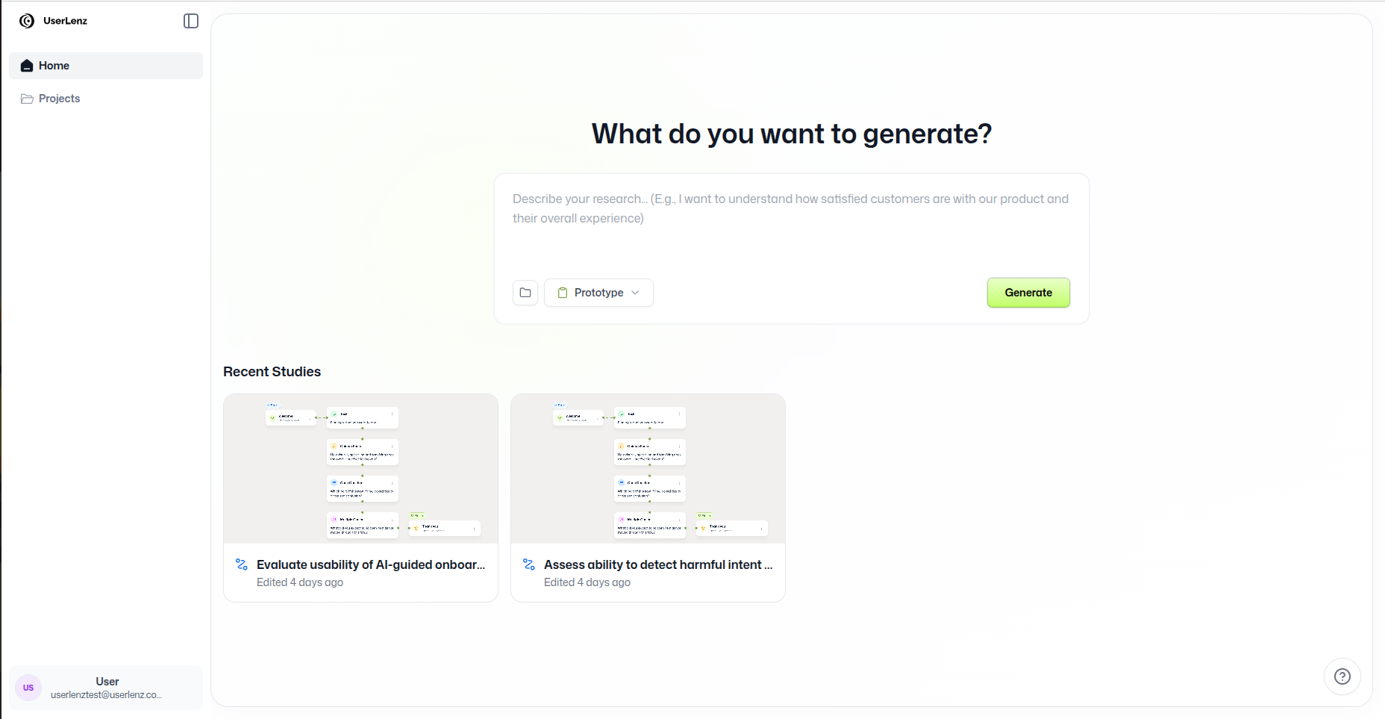Click the clipboard icon in Prototype selector
The image size is (1385, 719).
click(563, 293)
